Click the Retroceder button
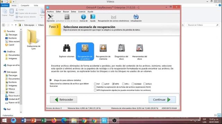The width and height of the screenshot is (222, 124). pos(63,100)
